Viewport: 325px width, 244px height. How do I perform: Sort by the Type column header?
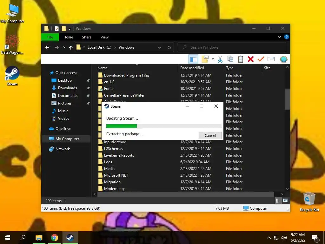243,68
